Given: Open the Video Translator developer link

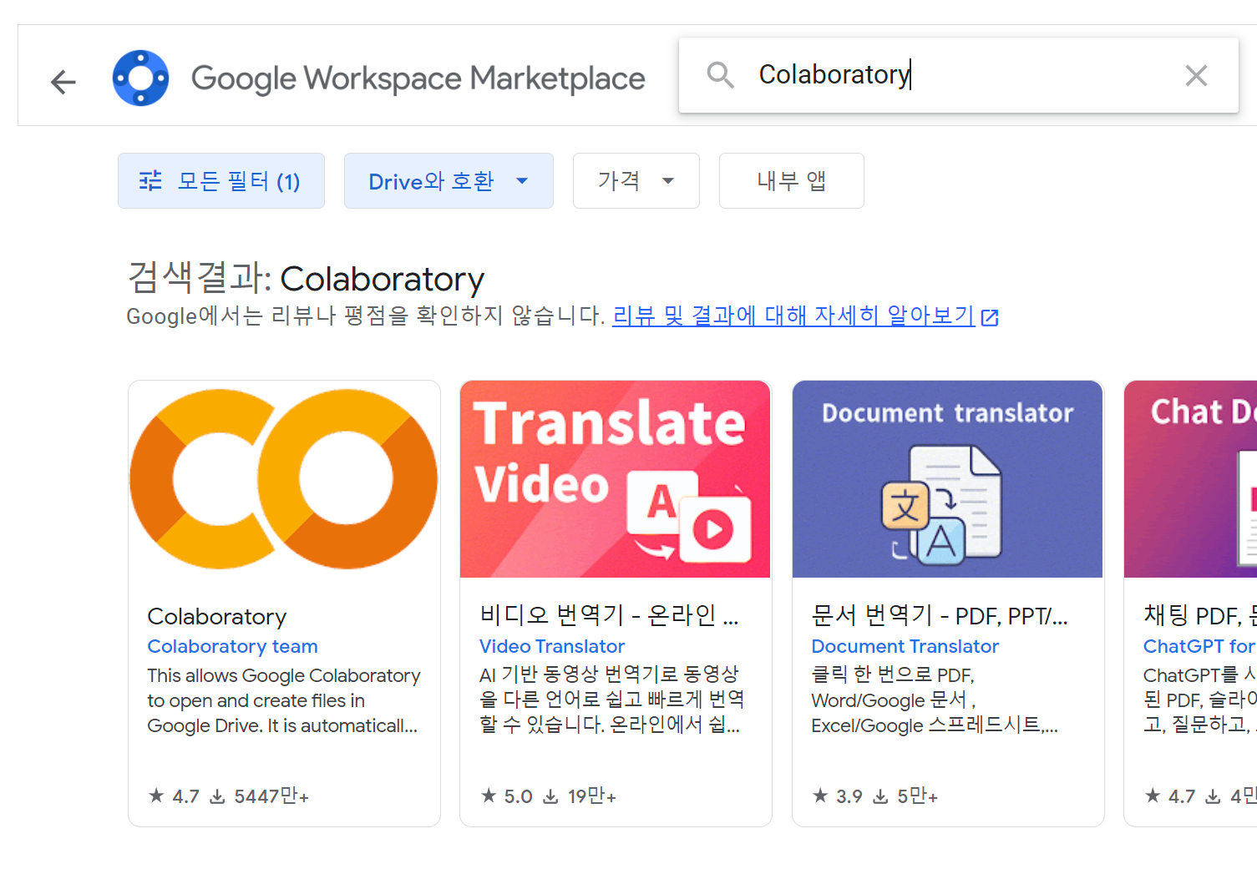Looking at the screenshot, I should 552,646.
